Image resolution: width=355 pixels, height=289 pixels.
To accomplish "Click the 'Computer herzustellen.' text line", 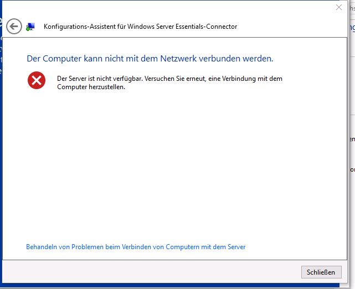I will click(91, 87).
